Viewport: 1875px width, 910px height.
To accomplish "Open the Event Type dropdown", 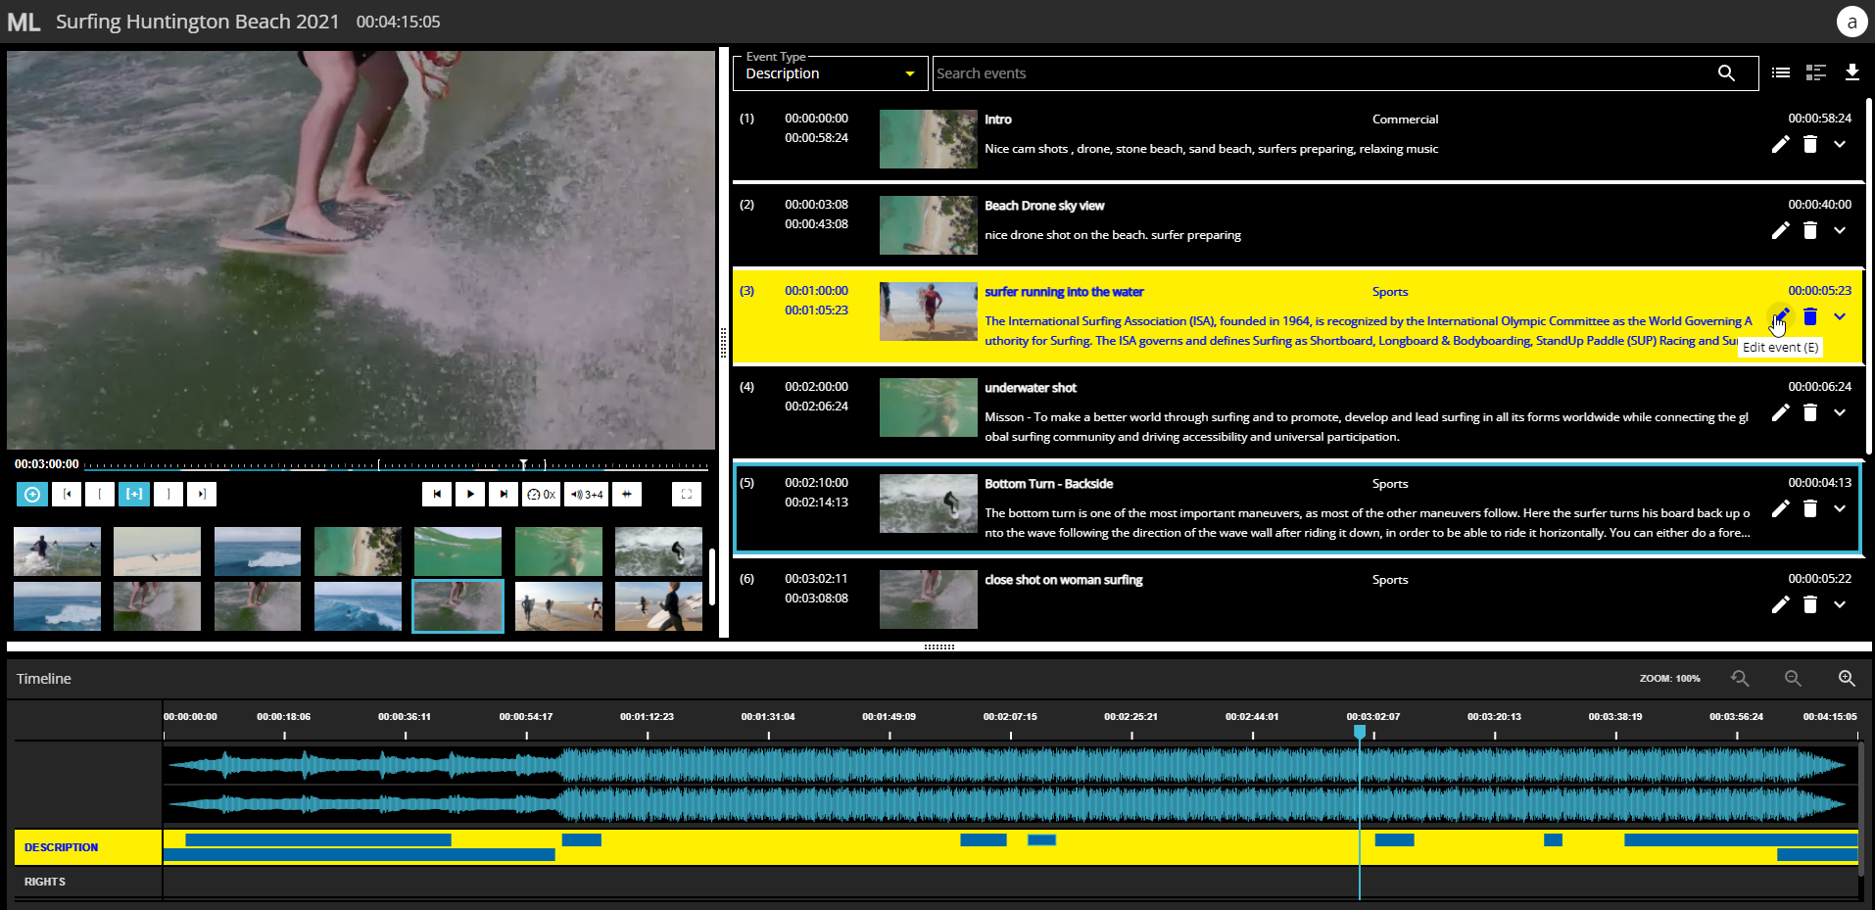I will click(x=830, y=73).
